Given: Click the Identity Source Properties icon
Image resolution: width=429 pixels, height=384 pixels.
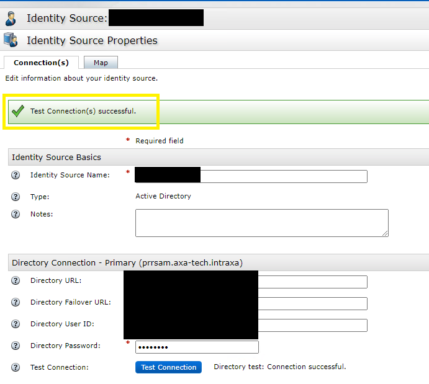Looking at the screenshot, I should [11, 40].
